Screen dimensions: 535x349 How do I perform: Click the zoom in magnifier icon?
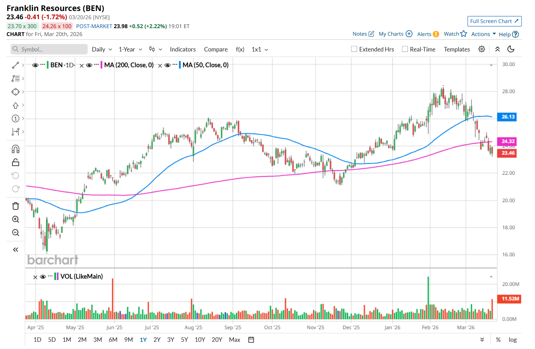click(x=15, y=219)
